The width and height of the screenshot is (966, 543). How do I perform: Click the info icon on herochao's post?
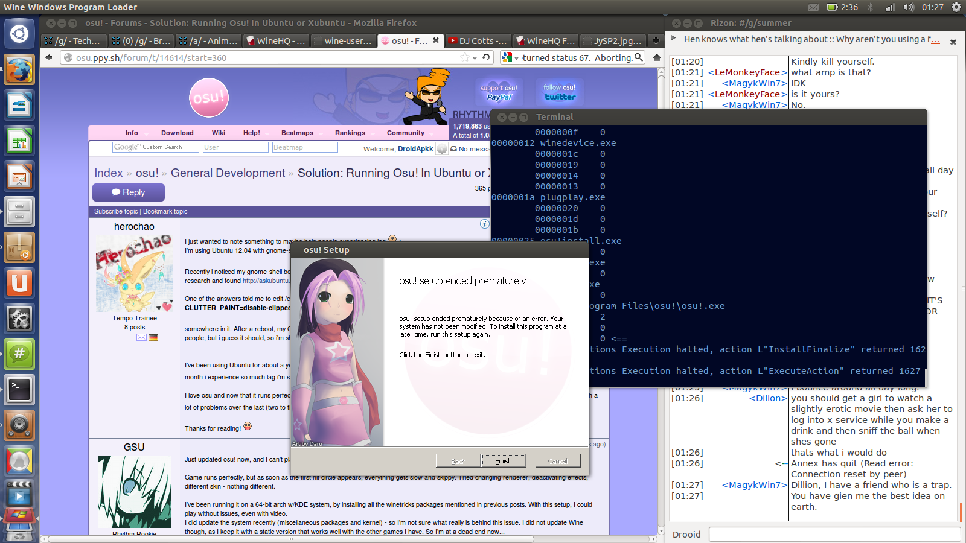pyautogui.click(x=484, y=224)
